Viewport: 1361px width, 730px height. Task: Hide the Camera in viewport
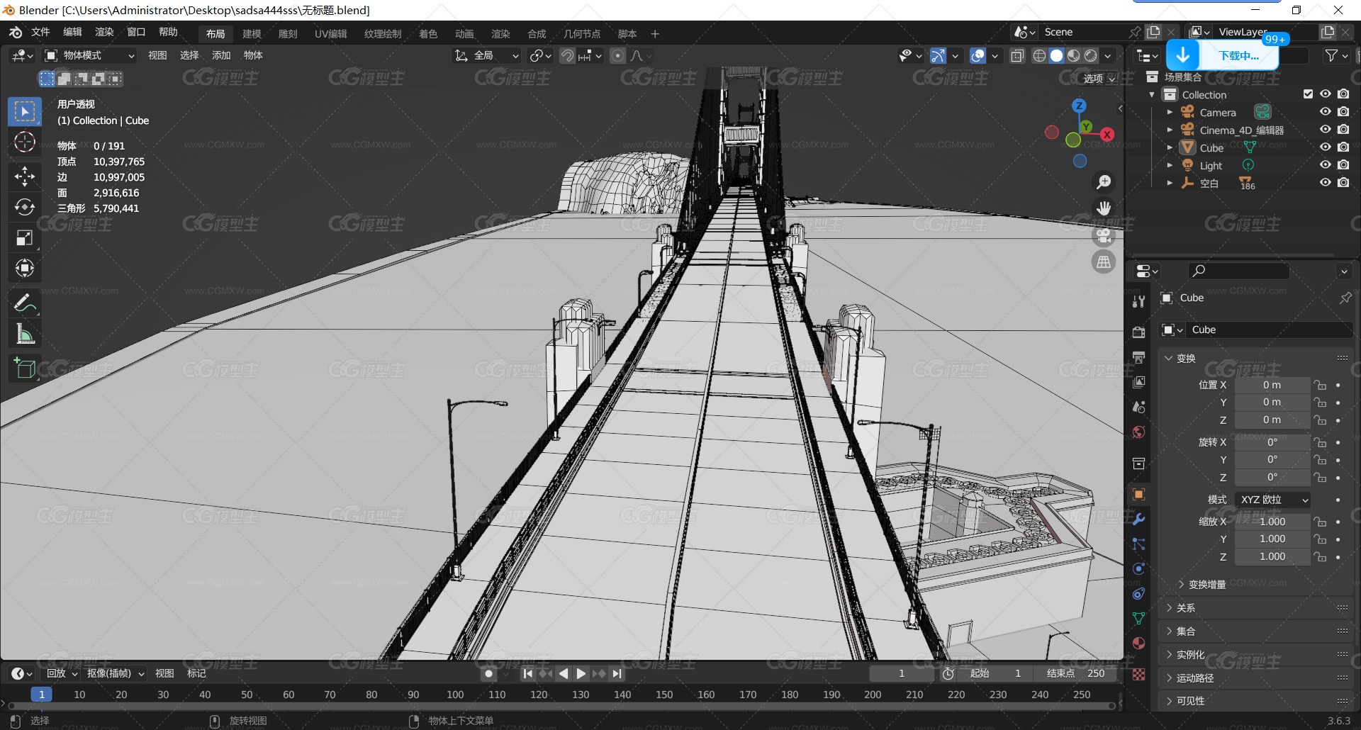click(1325, 112)
